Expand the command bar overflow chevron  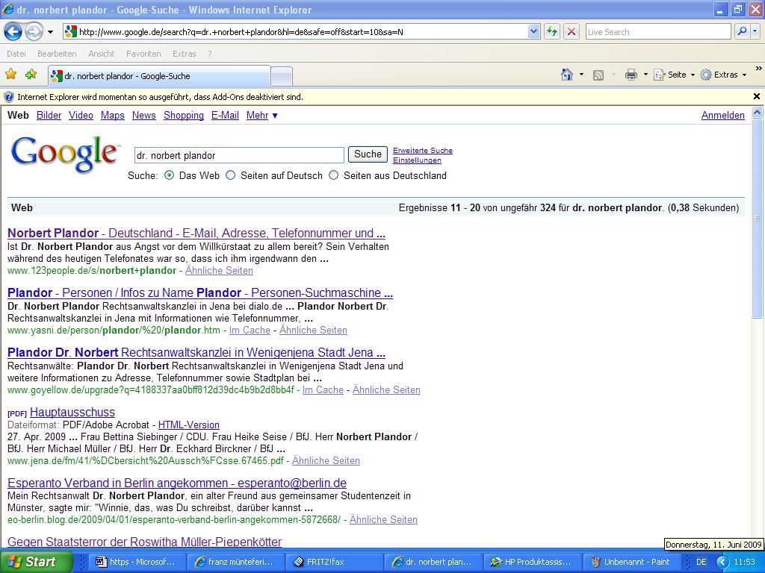click(x=759, y=68)
